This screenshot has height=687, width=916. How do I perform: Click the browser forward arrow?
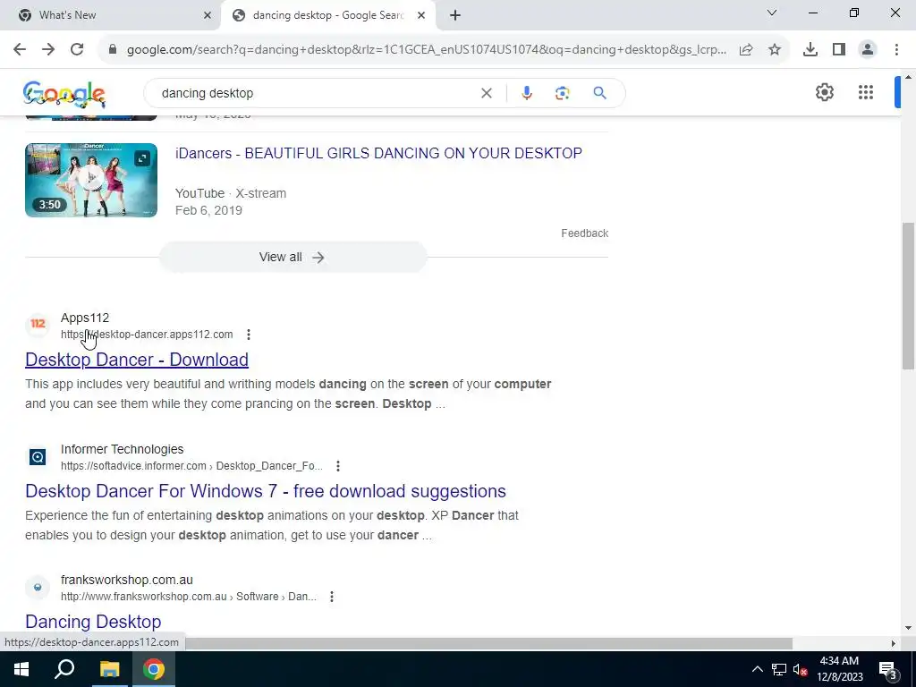pyautogui.click(x=48, y=50)
